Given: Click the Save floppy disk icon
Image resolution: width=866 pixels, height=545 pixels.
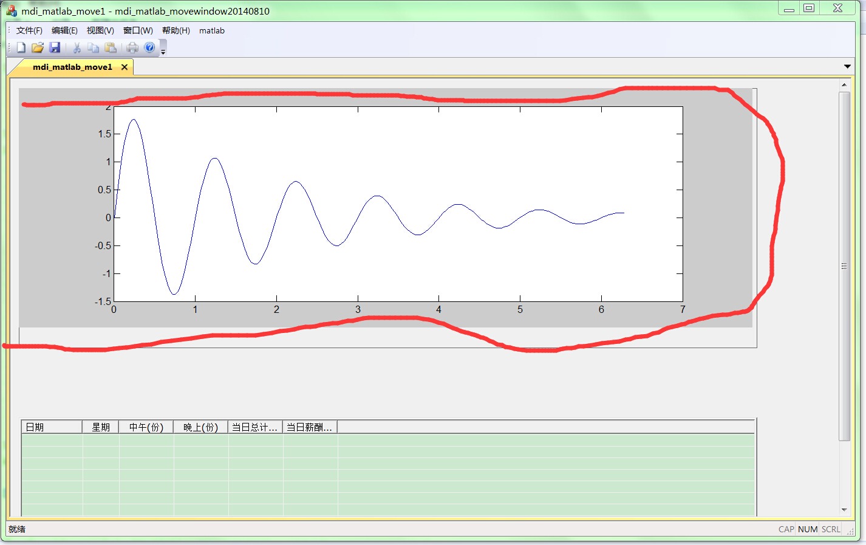Looking at the screenshot, I should pyautogui.click(x=55, y=48).
